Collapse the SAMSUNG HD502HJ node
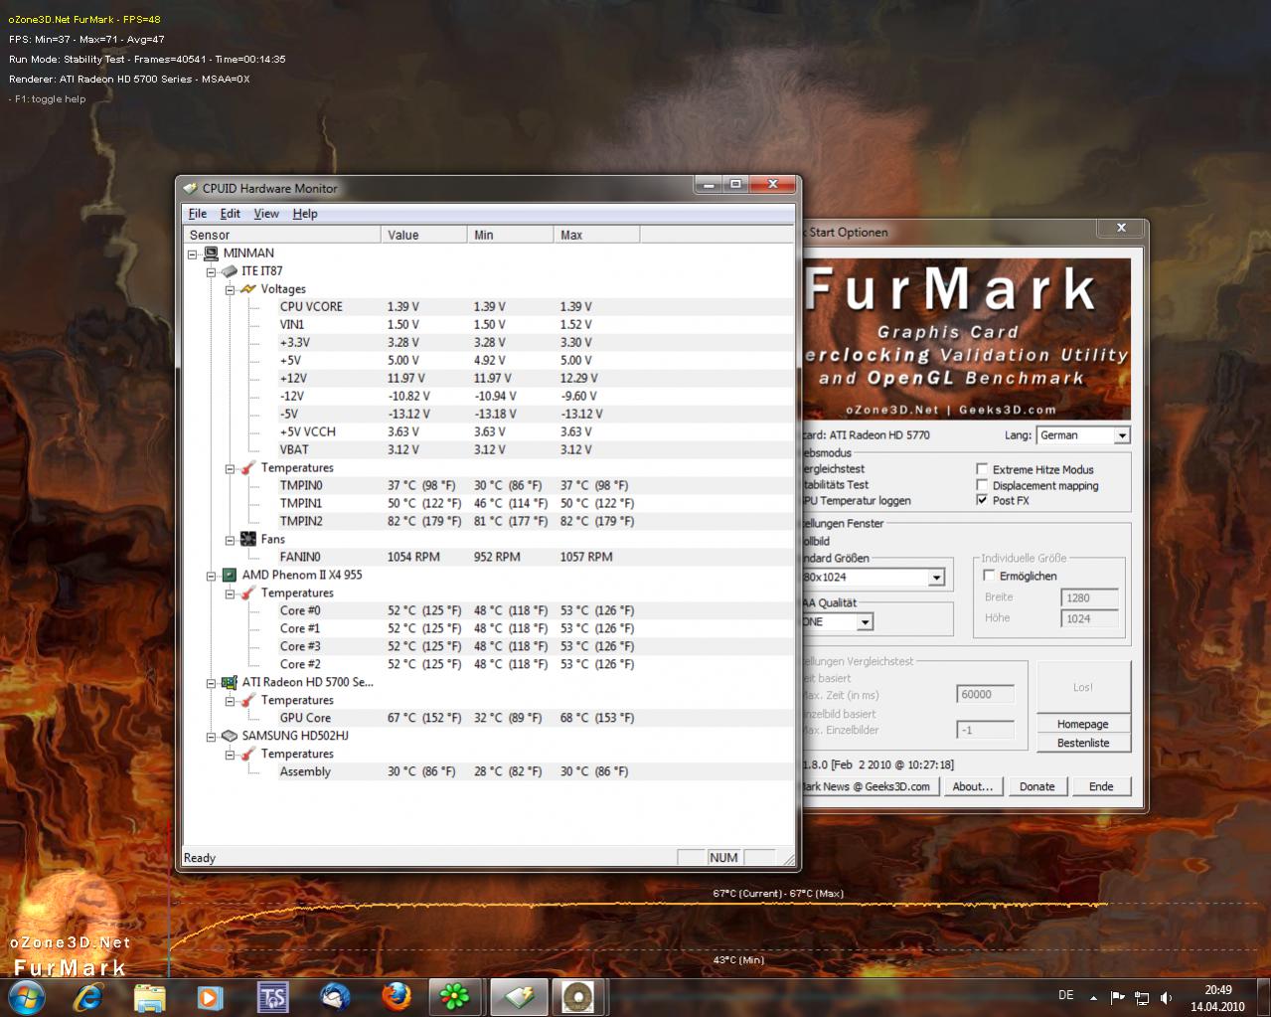Viewport: 1271px width, 1017px height. [x=212, y=737]
